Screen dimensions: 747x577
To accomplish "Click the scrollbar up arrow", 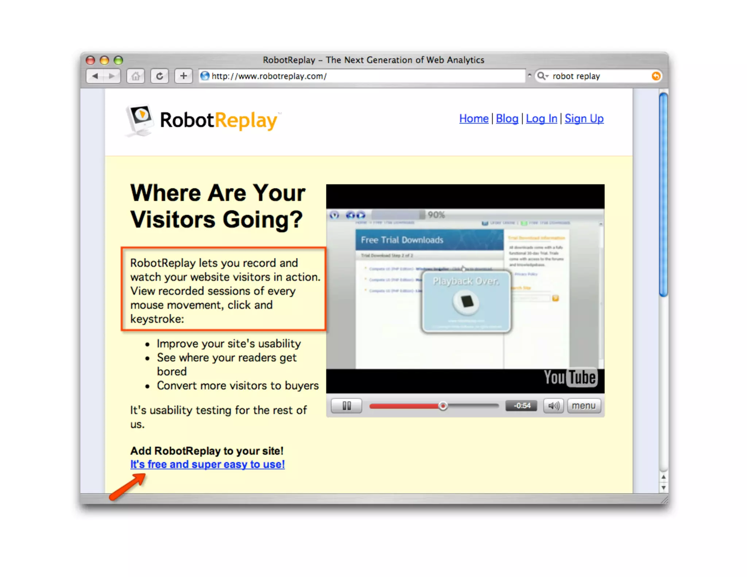I will (663, 477).
